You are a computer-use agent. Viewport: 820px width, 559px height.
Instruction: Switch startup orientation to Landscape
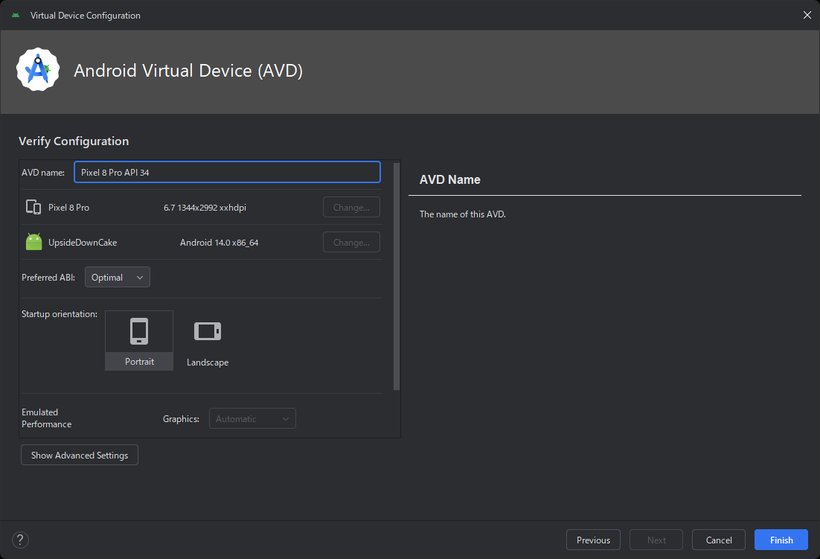coord(208,340)
